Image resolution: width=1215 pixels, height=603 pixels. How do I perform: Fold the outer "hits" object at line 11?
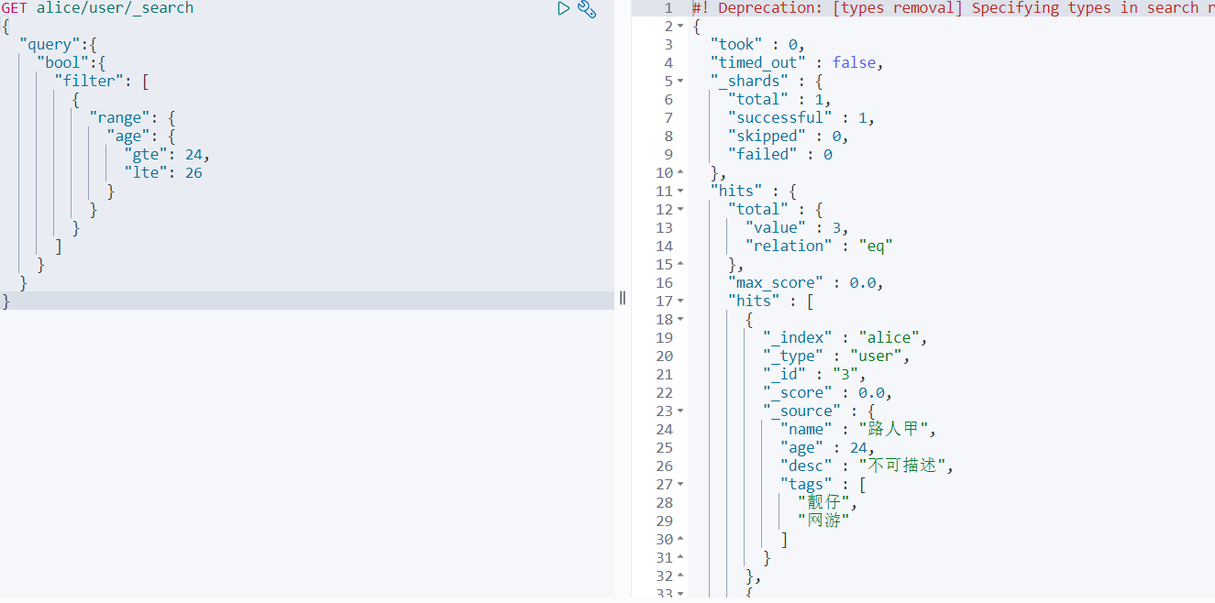pyautogui.click(x=680, y=191)
